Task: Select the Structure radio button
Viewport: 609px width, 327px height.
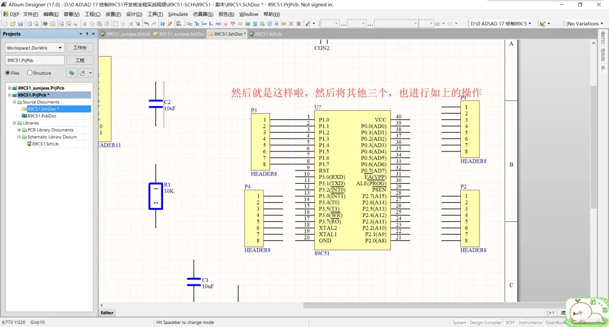Action: (x=30, y=73)
